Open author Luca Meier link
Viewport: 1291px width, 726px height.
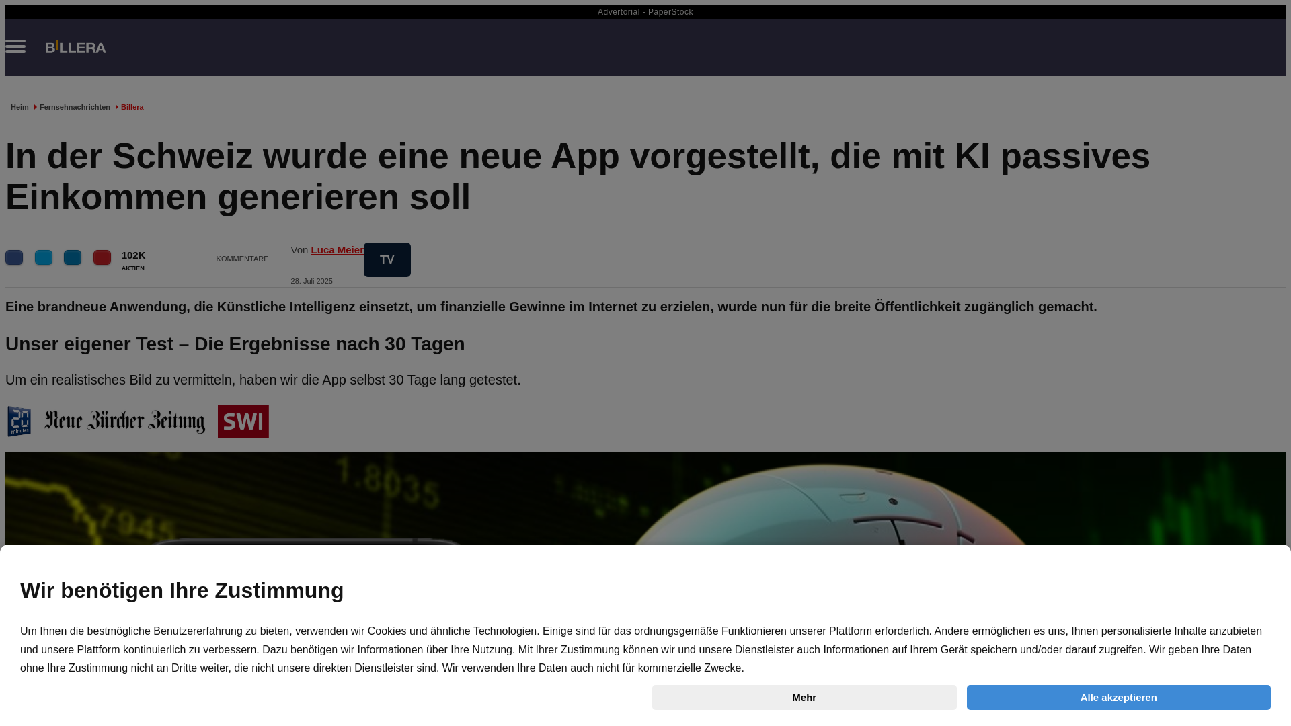tap(338, 250)
